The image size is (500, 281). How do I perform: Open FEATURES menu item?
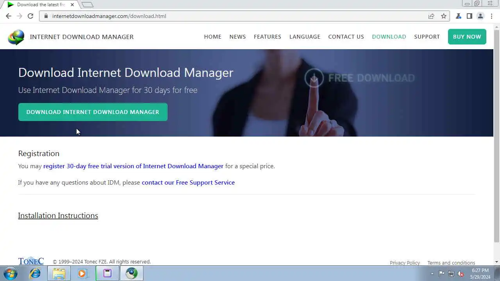tap(268, 37)
